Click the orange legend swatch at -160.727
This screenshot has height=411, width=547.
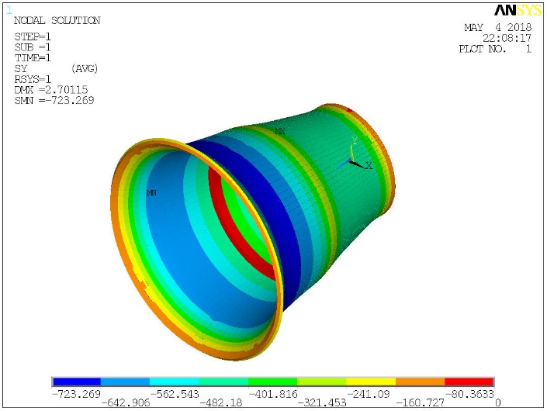(x=421, y=382)
